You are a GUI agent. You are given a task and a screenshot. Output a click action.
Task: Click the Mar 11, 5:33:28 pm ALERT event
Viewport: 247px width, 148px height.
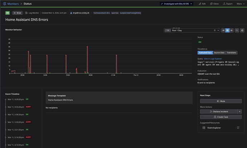tap(19, 122)
